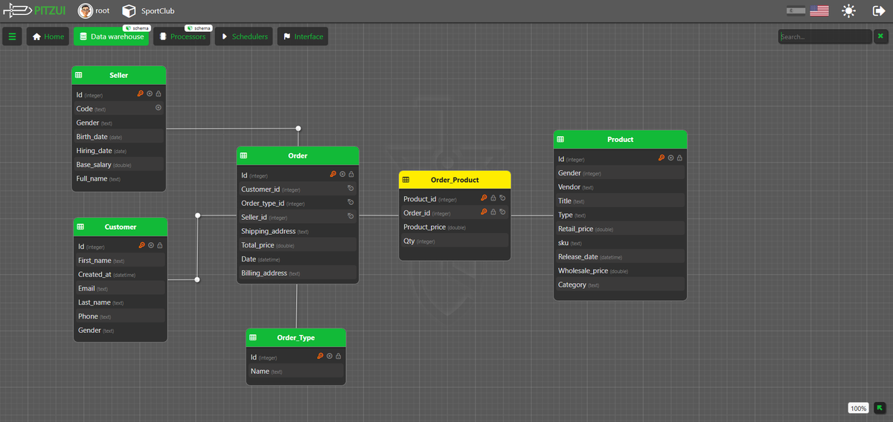Click the Product_price field in Order_Product
893x422 pixels.
point(455,227)
